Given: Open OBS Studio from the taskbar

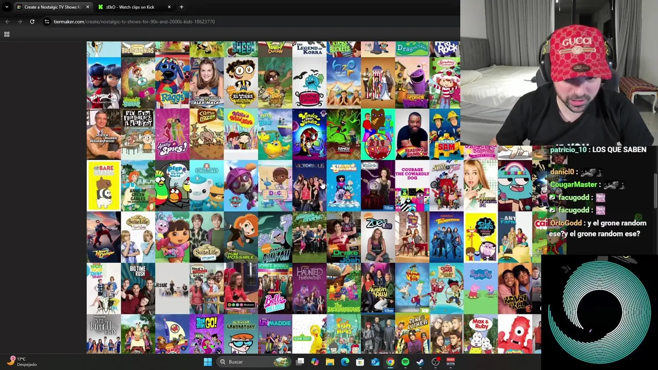Looking at the screenshot, I should click(435, 362).
